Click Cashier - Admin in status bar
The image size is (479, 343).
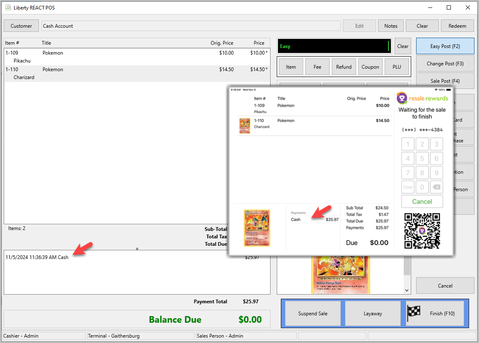click(x=44, y=336)
